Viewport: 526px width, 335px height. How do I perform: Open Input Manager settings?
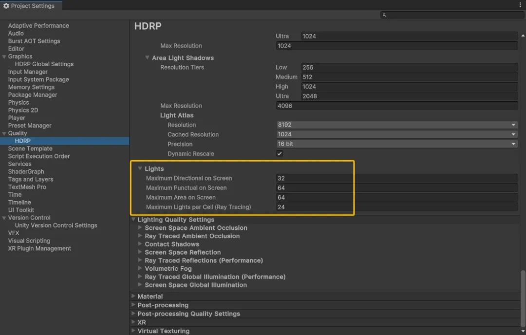coord(28,72)
